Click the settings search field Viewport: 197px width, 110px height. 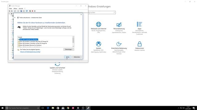(102, 13)
